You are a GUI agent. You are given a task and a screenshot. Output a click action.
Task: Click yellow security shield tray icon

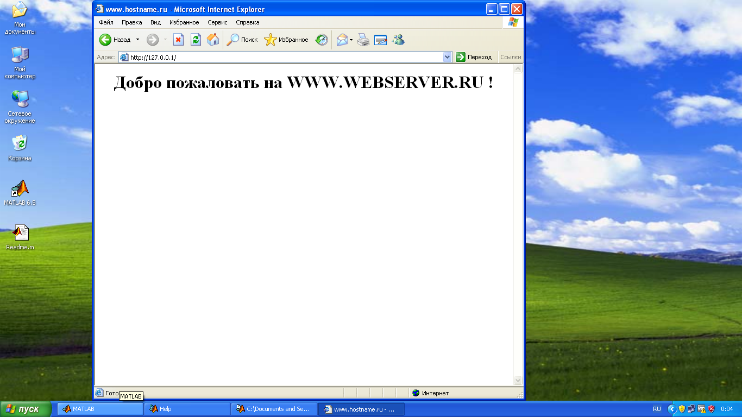click(x=682, y=409)
